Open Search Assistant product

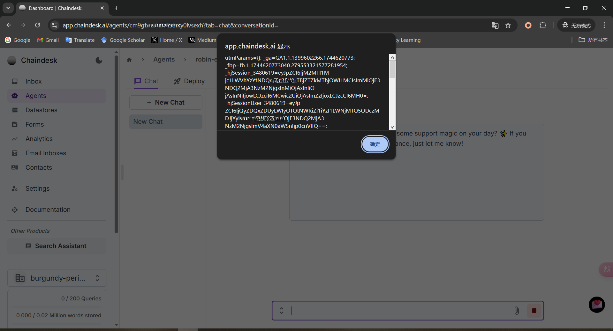tap(57, 246)
